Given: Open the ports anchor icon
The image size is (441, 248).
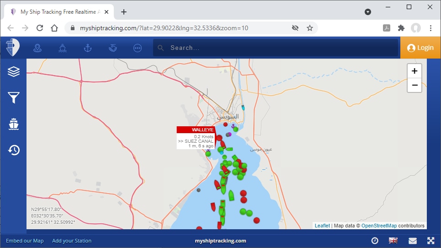Looking at the screenshot, I should 88,48.
